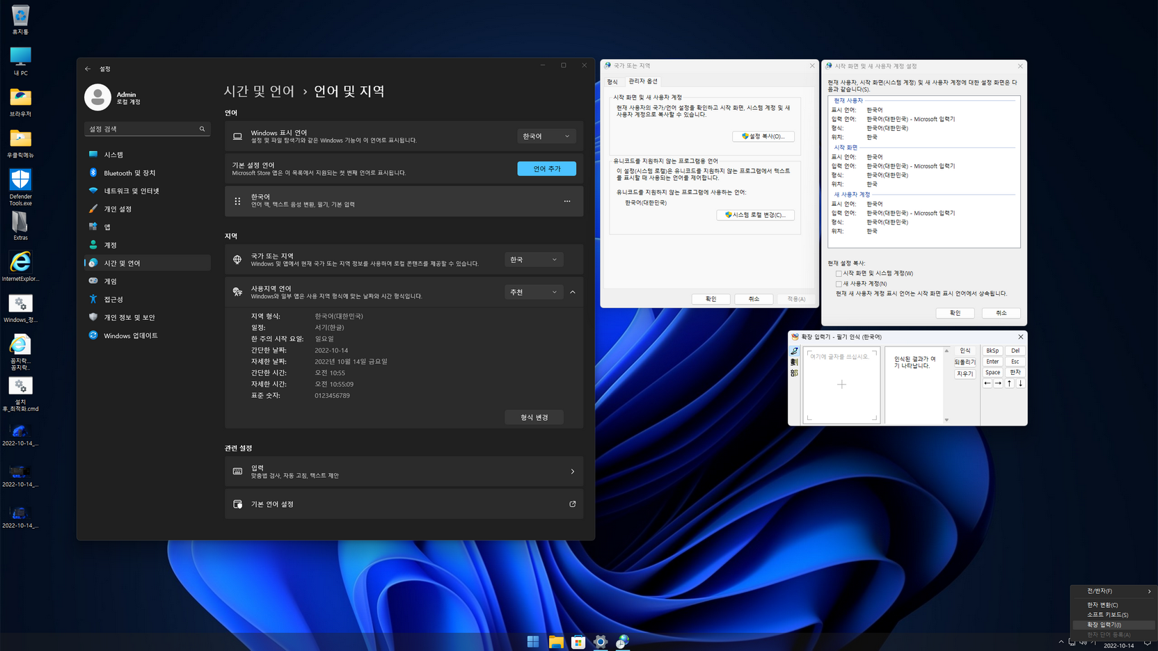Open 사용지역 언어 추천 dropdown

click(x=534, y=292)
